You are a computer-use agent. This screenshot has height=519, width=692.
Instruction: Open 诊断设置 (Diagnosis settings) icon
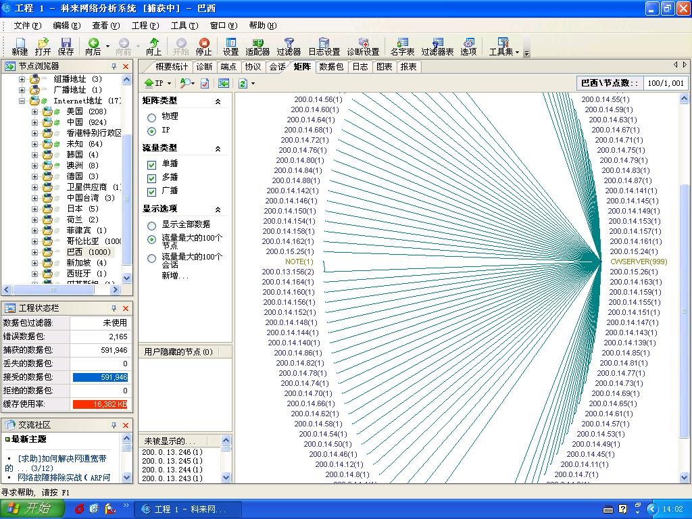pyautogui.click(x=363, y=46)
